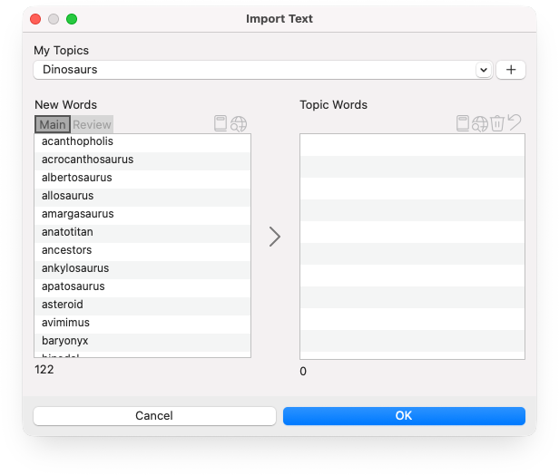Click the Dinosaurs topic combo box
The width and height of the screenshot is (559, 475).
(x=263, y=70)
